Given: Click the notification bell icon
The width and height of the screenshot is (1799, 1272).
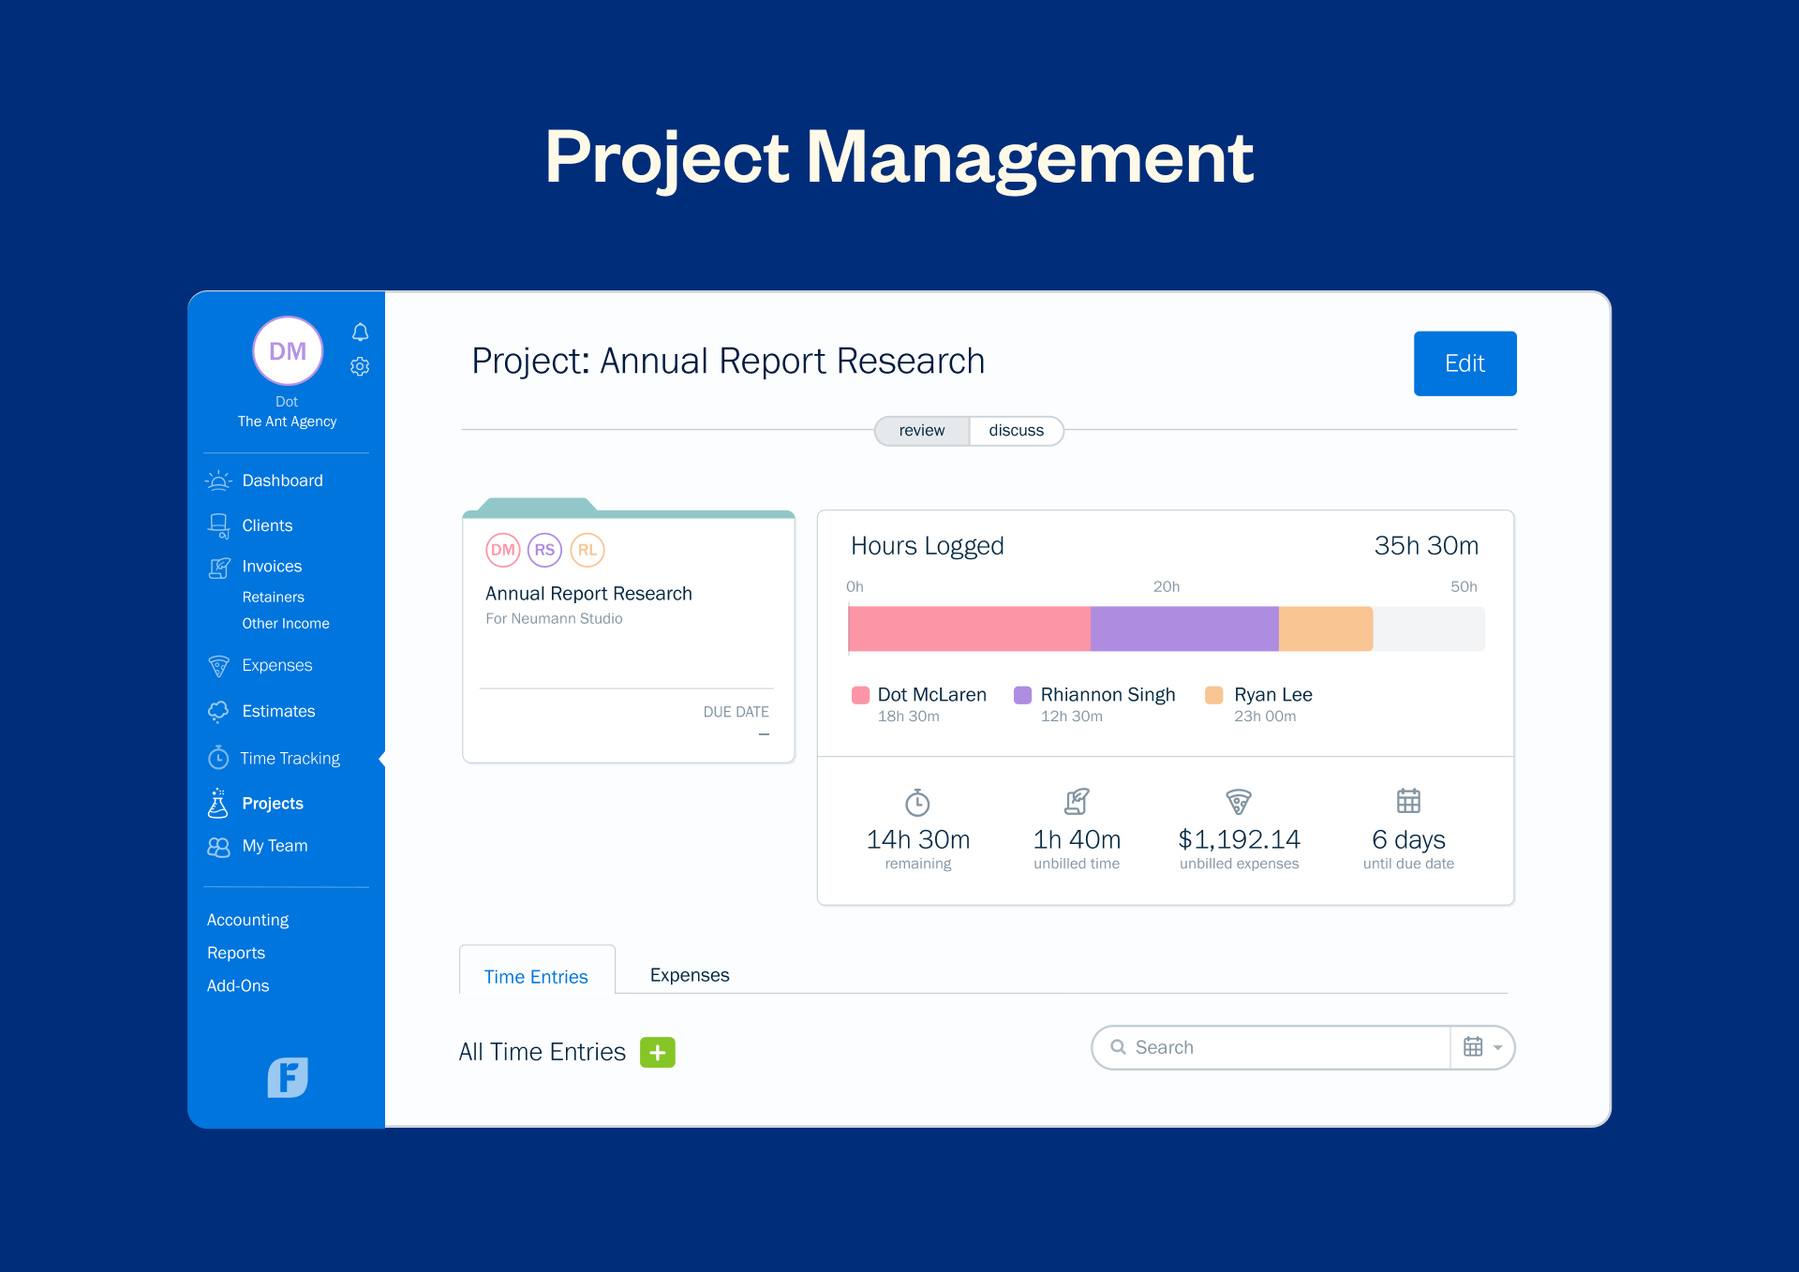Looking at the screenshot, I should [x=362, y=332].
